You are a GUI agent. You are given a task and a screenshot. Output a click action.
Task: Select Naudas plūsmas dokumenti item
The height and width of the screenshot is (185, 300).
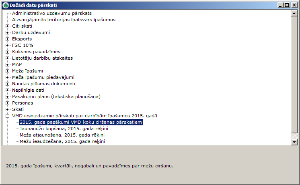point(43,84)
